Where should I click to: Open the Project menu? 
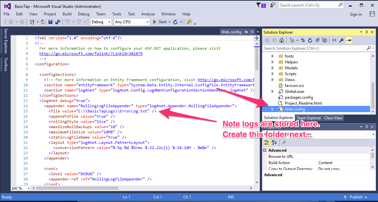50,14
